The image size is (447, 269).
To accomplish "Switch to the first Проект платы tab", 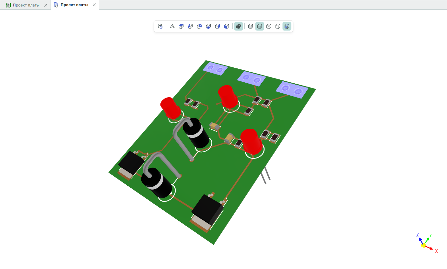I will pyautogui.click(x=26, y=5).
